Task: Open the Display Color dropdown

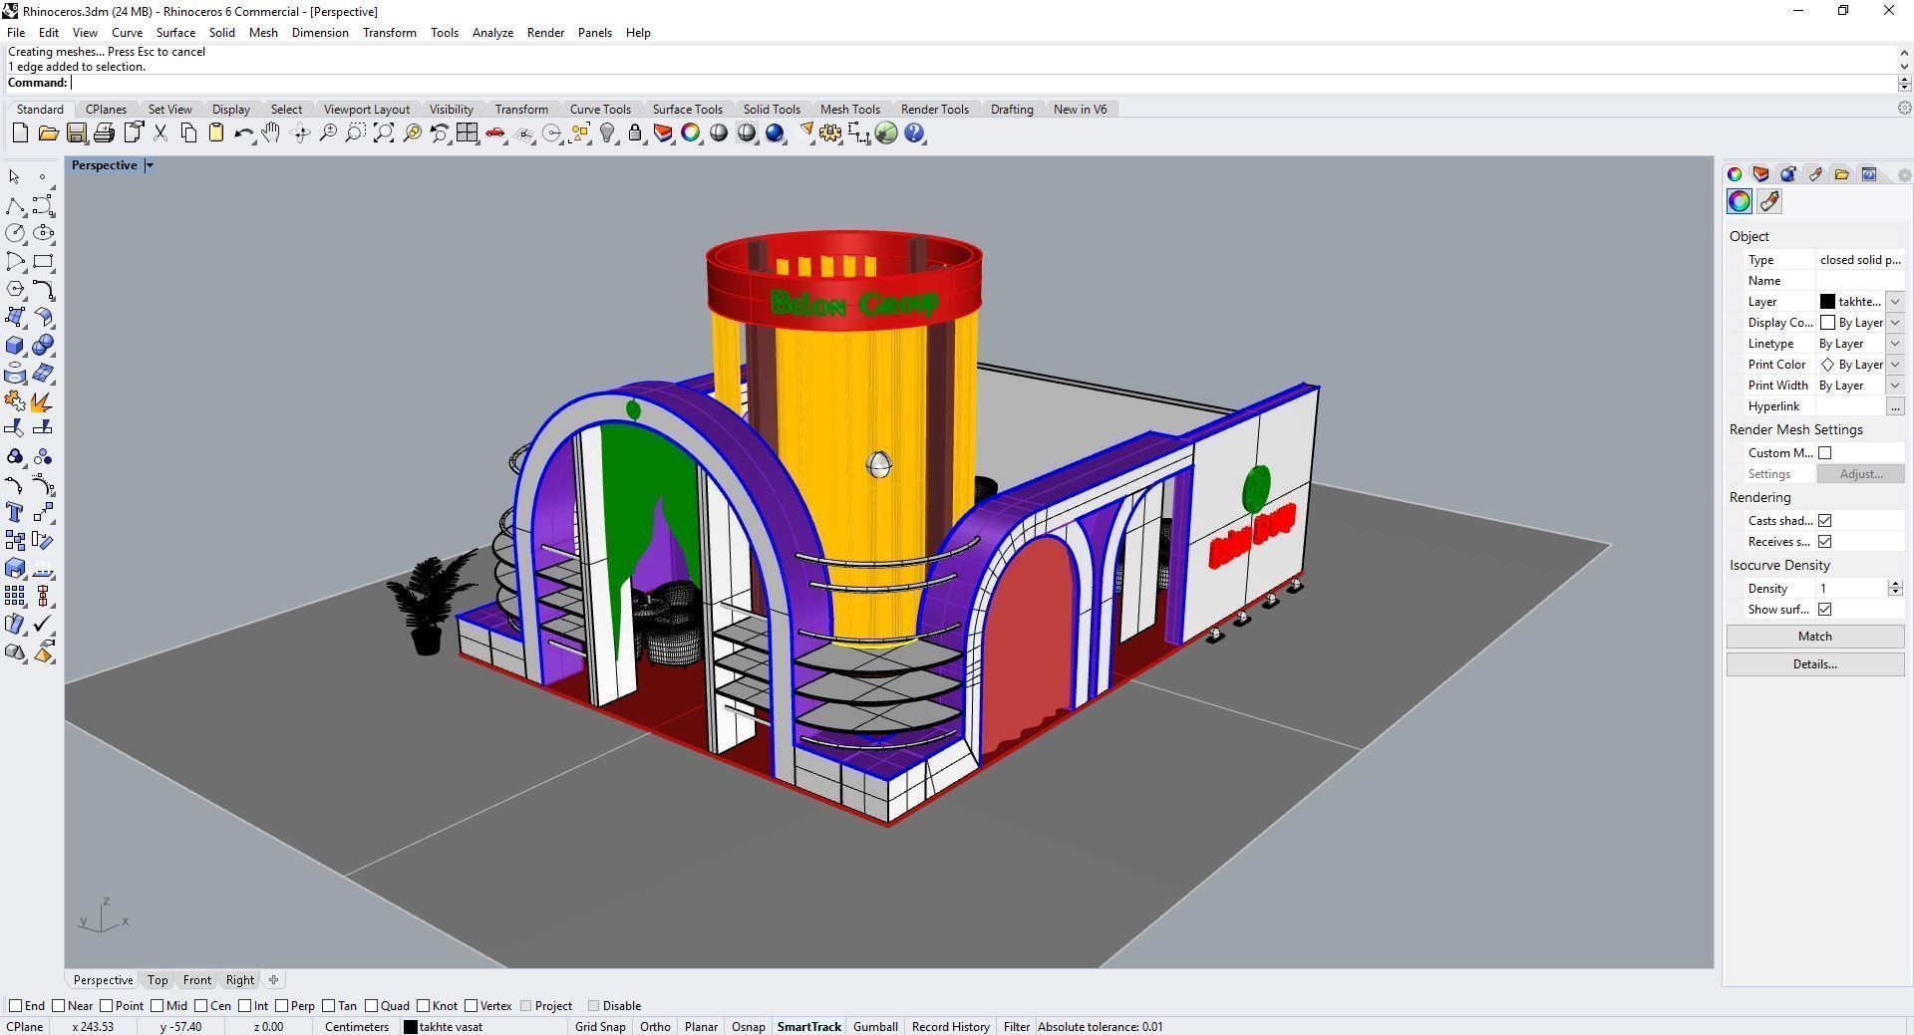Action: tap(1895, 323)
